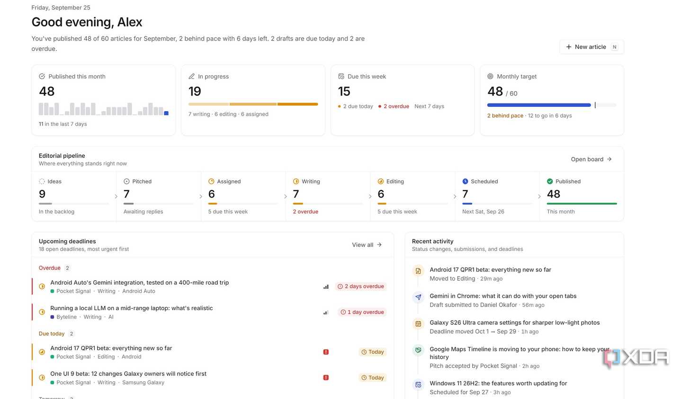Image resolution: width=699 pixels, height=399 pixels.
Task: Click the Published this month checkmark icon
Action: click(42, 76)
